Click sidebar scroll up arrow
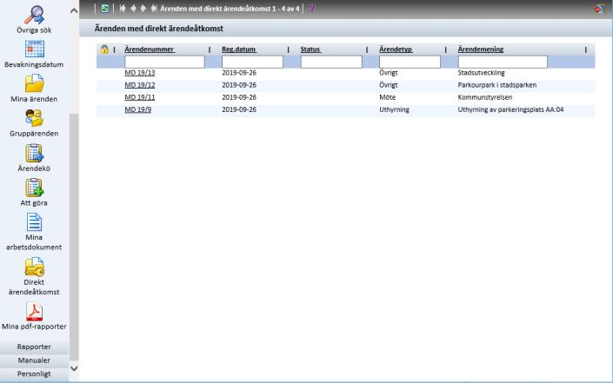 (x=74, y=11)
